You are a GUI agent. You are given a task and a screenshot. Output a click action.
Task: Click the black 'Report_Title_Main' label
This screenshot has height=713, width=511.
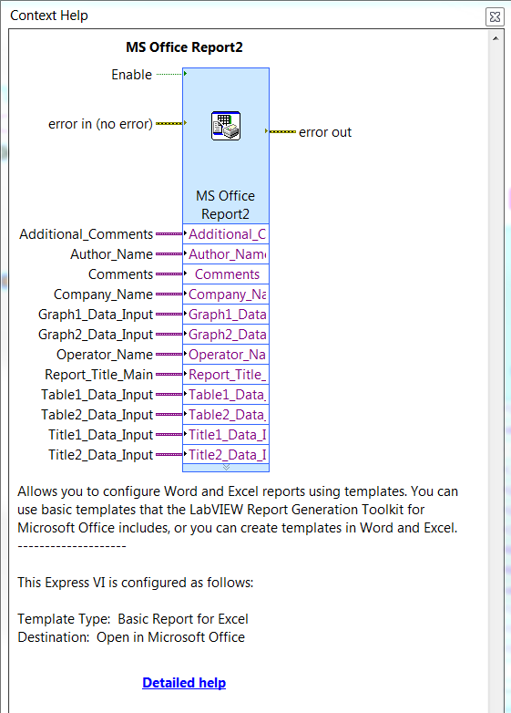click(98, 375)
